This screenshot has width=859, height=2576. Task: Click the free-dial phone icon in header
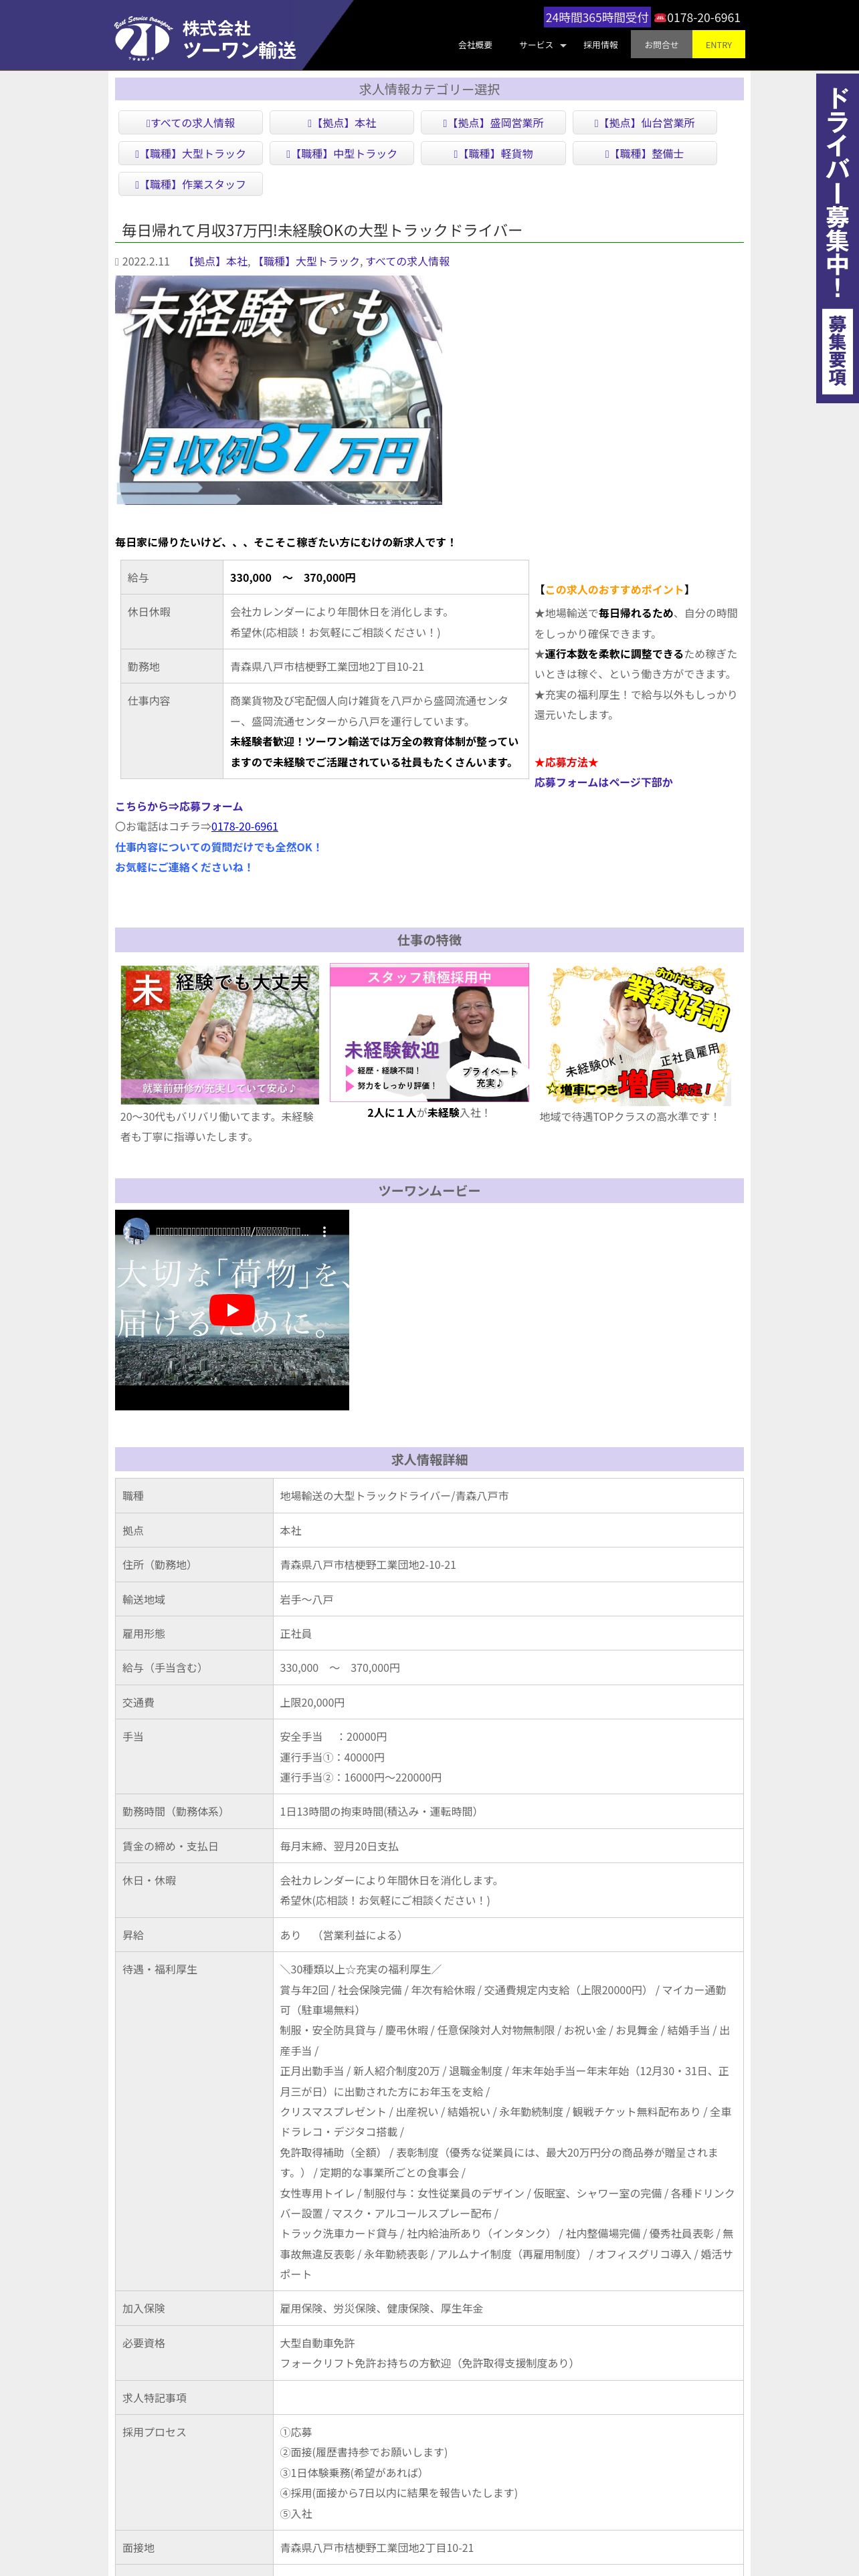pos(660,18)
